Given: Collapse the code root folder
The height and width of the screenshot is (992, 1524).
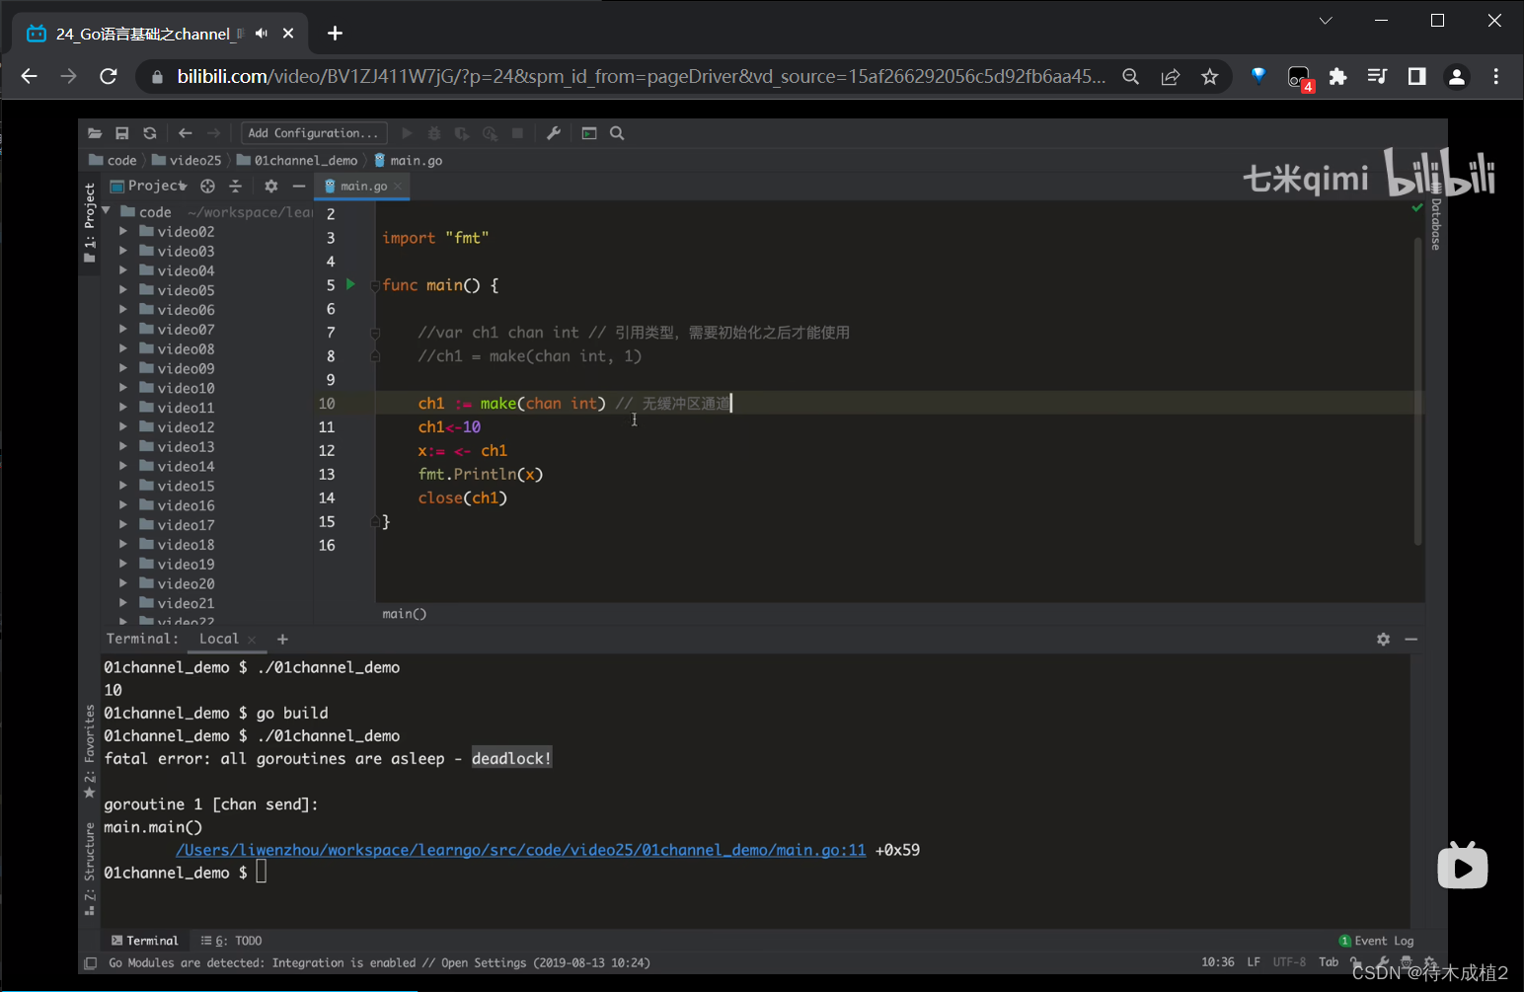Looking at the screenshot, I should pos(106,211).
